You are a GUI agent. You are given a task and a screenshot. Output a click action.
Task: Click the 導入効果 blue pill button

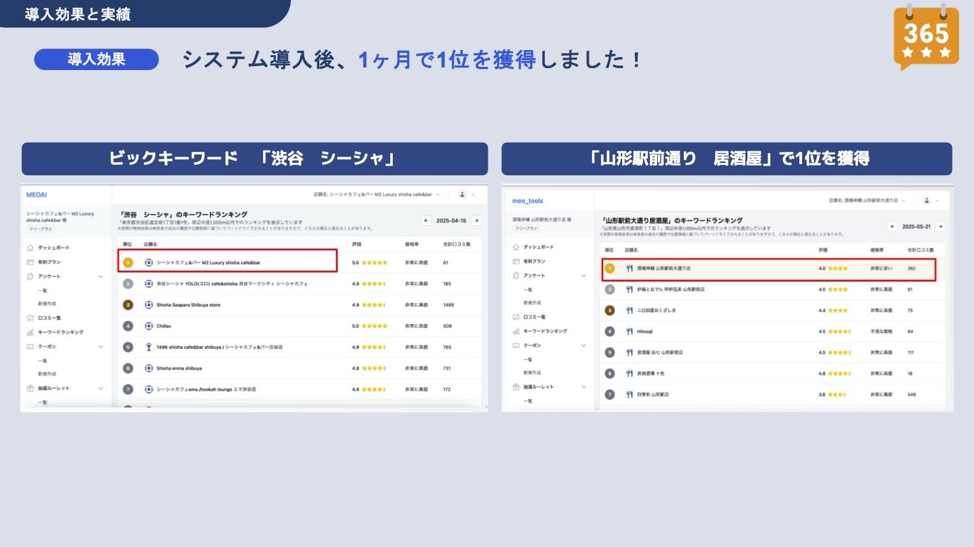96,60
